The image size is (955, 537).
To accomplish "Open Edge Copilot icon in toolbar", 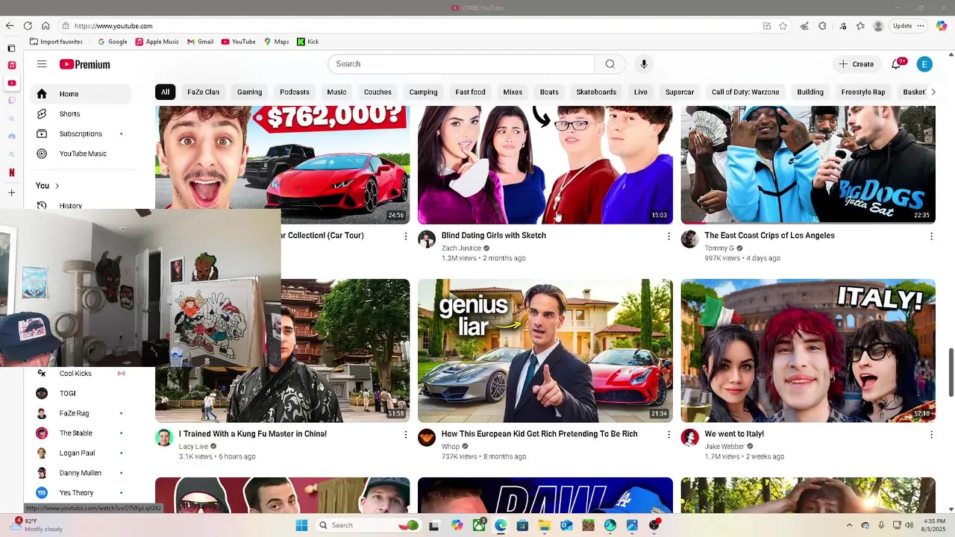I will tap(942, 25).
